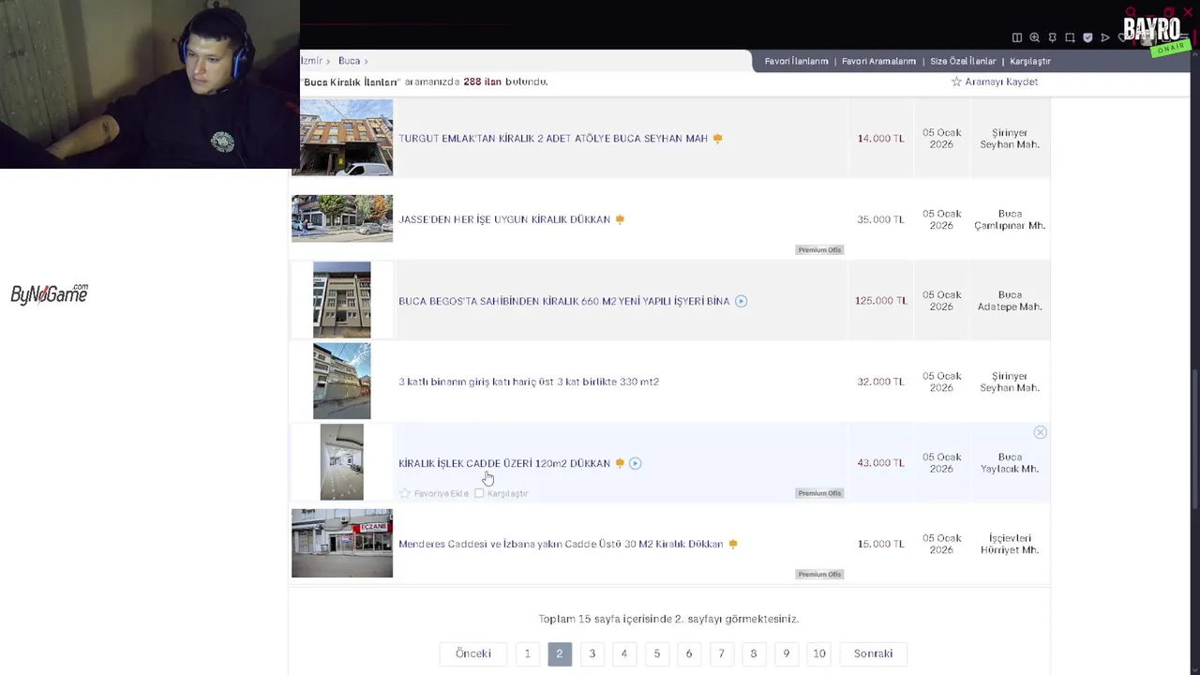Click yellow badge on 120m2 DÜKKAN listing

pyautogui.click(x=620, y=463)
